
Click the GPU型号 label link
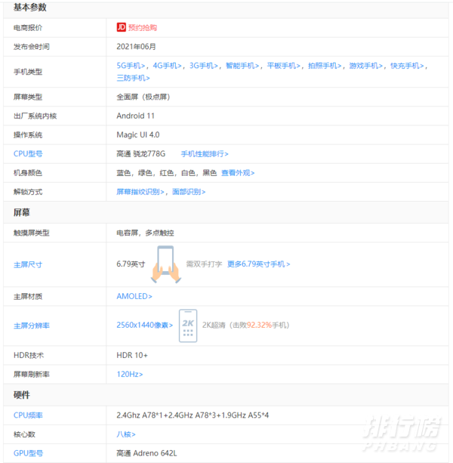(x=29, y=453)
